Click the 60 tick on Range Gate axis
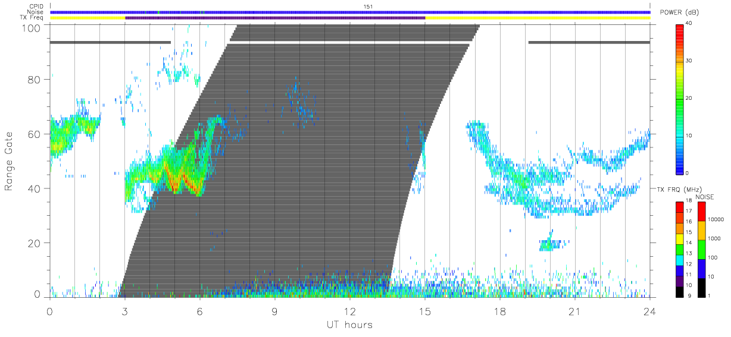 tap(35, 134)
